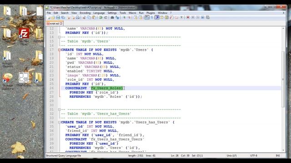Launch FileZilla from the desktop
291x163 pixels.
pos(24,36)
